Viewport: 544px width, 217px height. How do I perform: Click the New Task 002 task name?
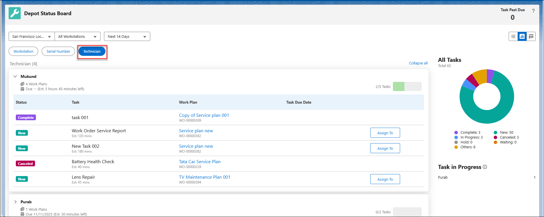[86, 146]
